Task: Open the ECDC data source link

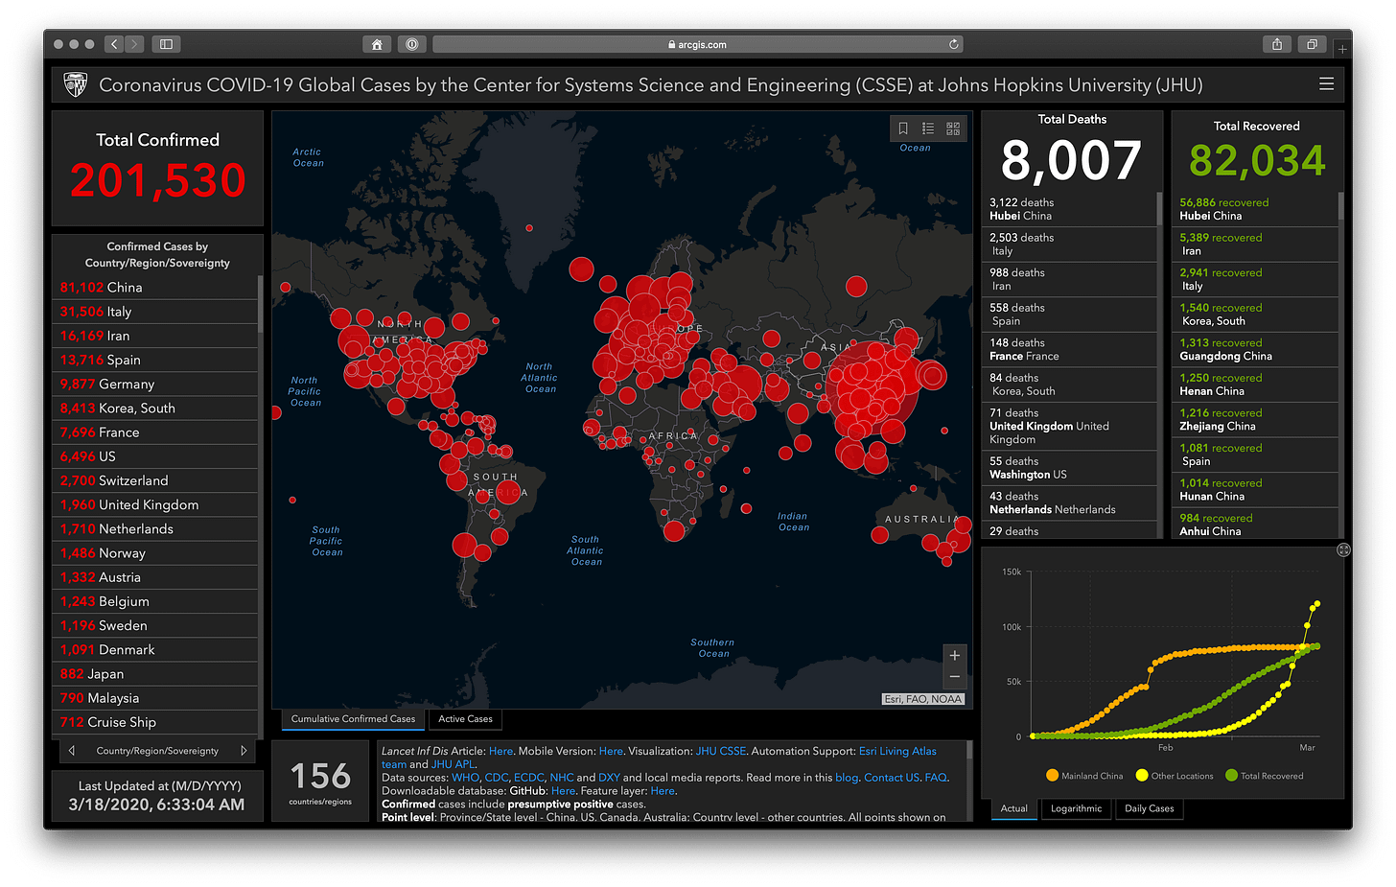Action: 529,778
